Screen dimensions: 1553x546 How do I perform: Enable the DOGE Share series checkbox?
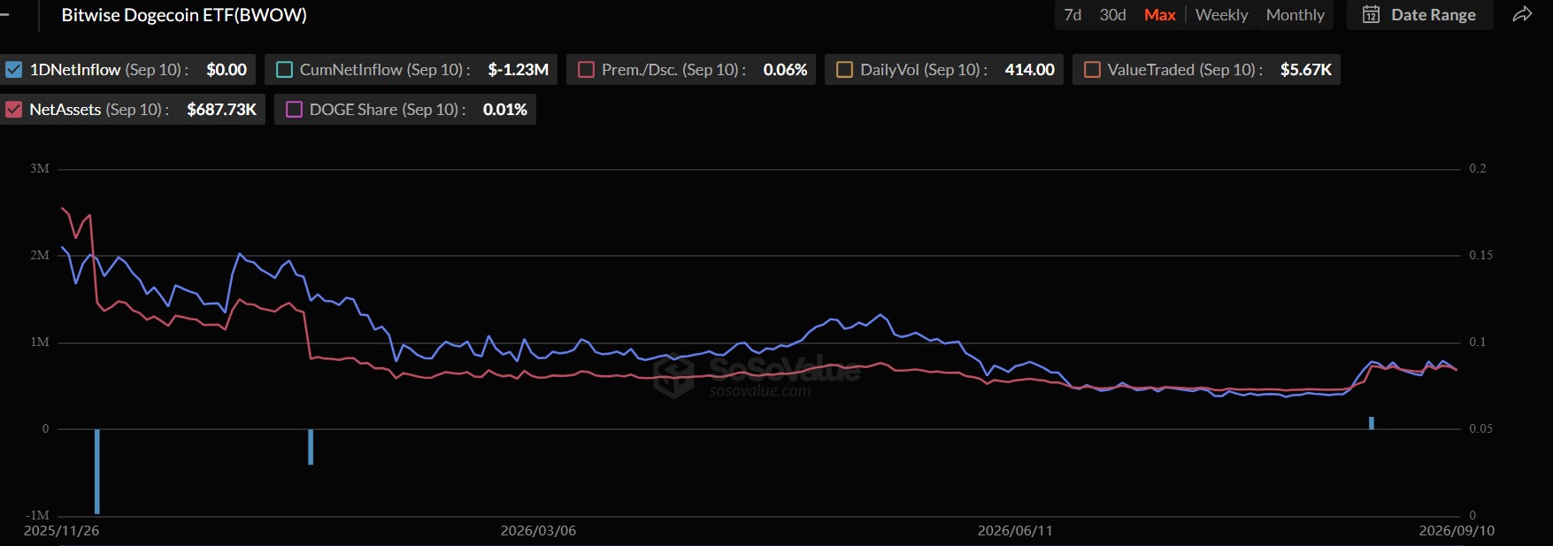(x=294, y=109)
